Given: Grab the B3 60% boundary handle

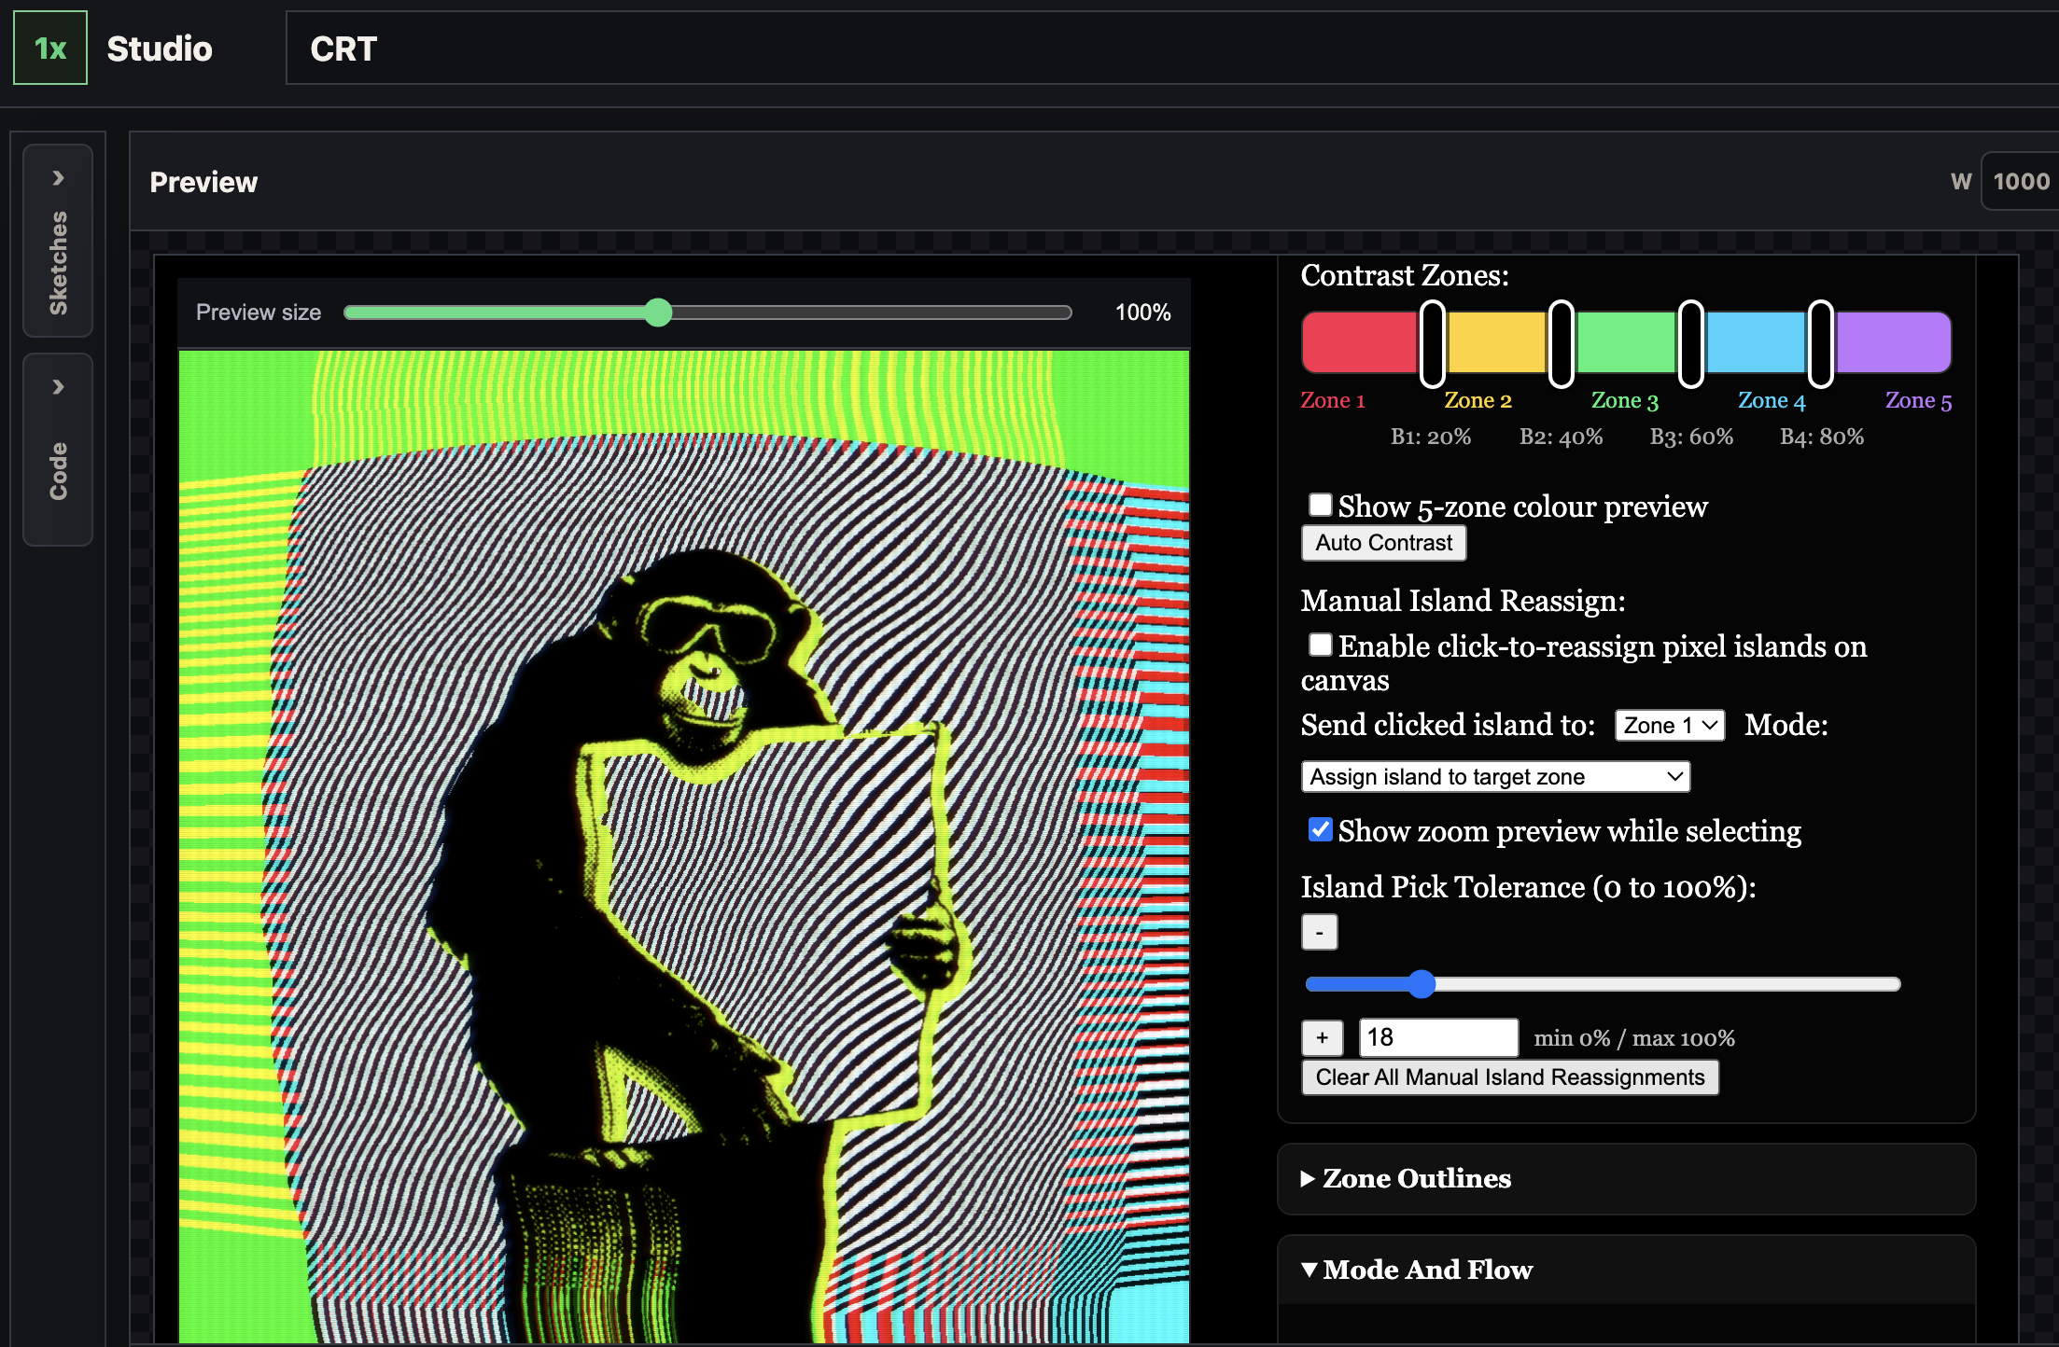Looking at the screenshot, I should tap(1691, 344).
